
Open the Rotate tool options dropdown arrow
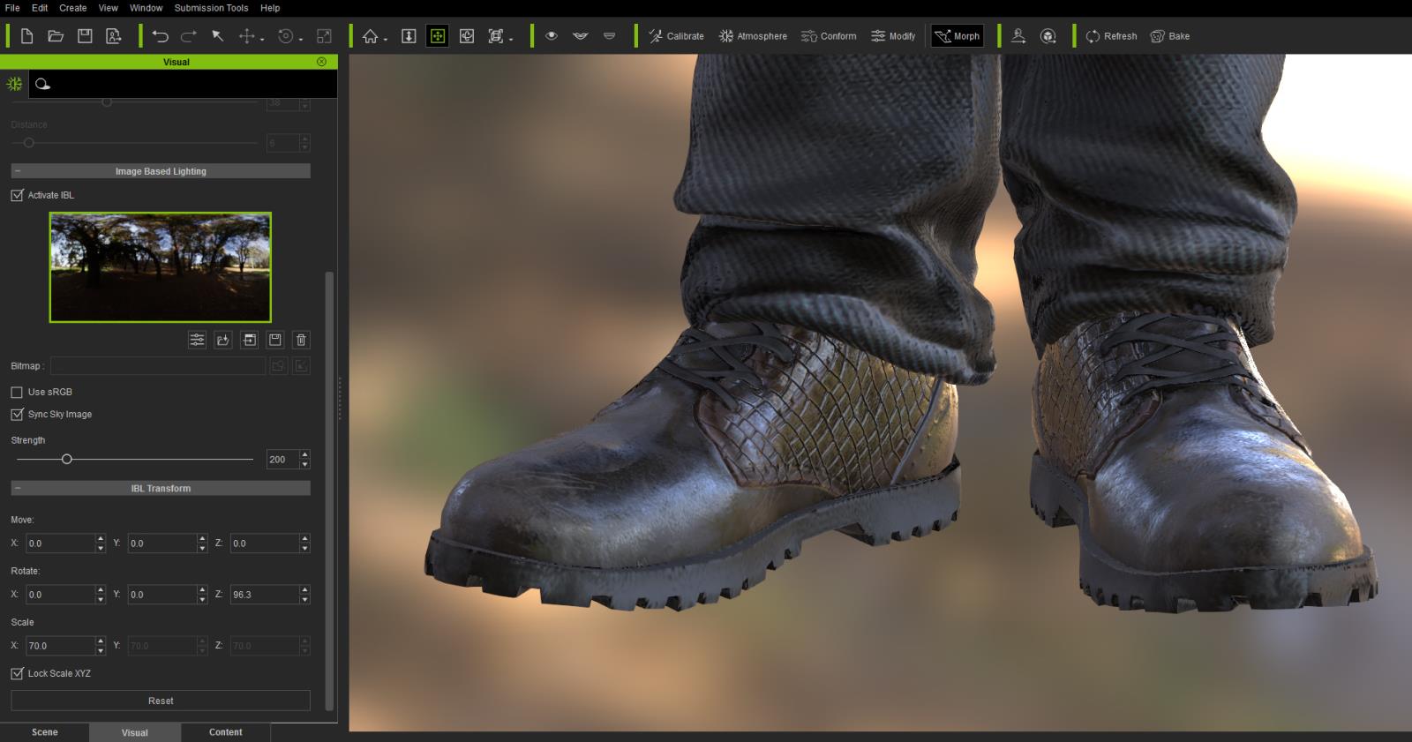tap(301, 40)
